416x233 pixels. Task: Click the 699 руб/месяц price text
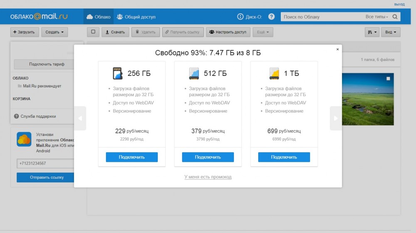point(284,131)
